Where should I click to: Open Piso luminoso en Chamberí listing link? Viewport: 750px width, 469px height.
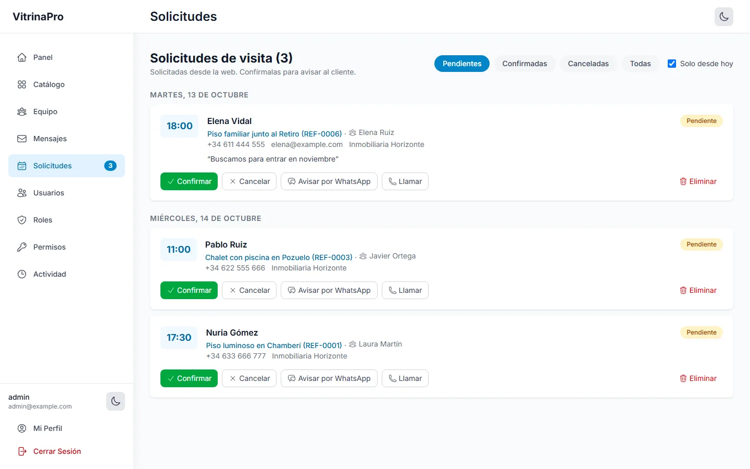pos(274,345)
